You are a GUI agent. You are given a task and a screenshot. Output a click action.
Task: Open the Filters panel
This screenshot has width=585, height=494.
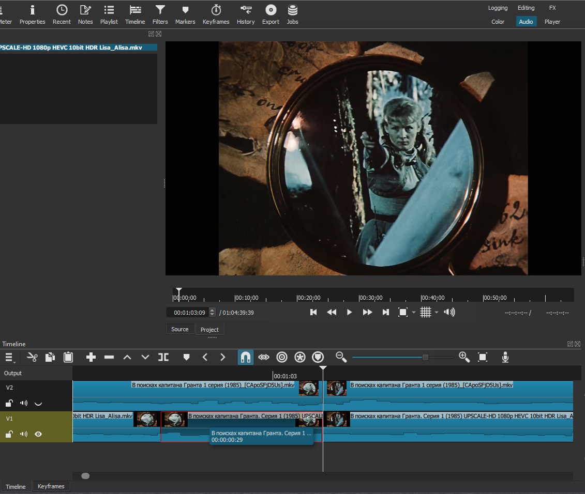coord(160,15)
